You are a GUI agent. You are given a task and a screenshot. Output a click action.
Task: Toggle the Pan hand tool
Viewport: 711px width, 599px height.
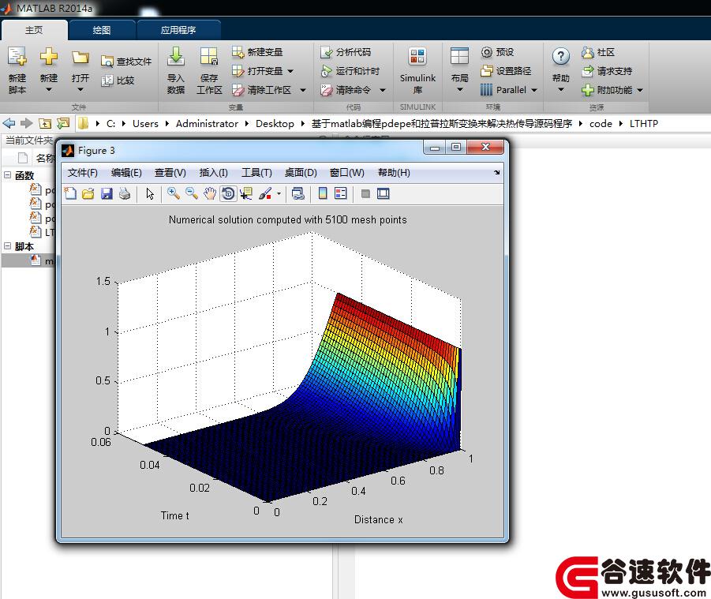click(x=209, y=193)
